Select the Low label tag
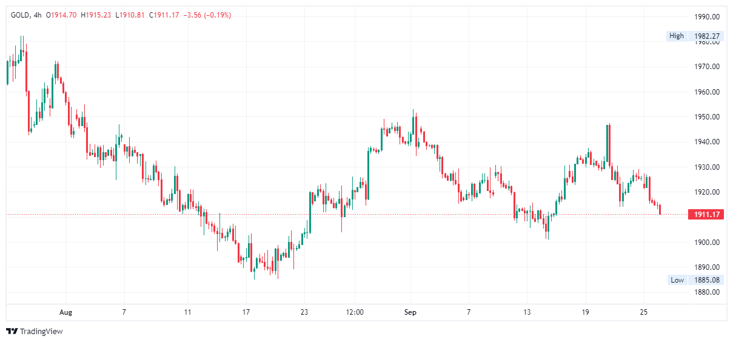 pos(677,280)
